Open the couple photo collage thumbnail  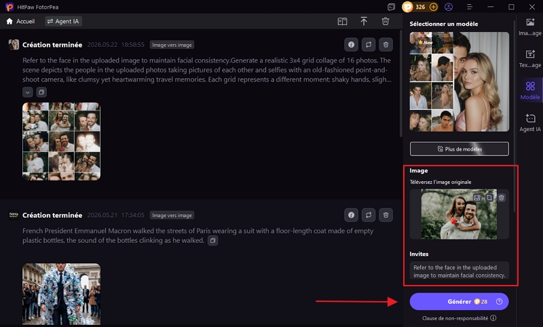[61, 141]
